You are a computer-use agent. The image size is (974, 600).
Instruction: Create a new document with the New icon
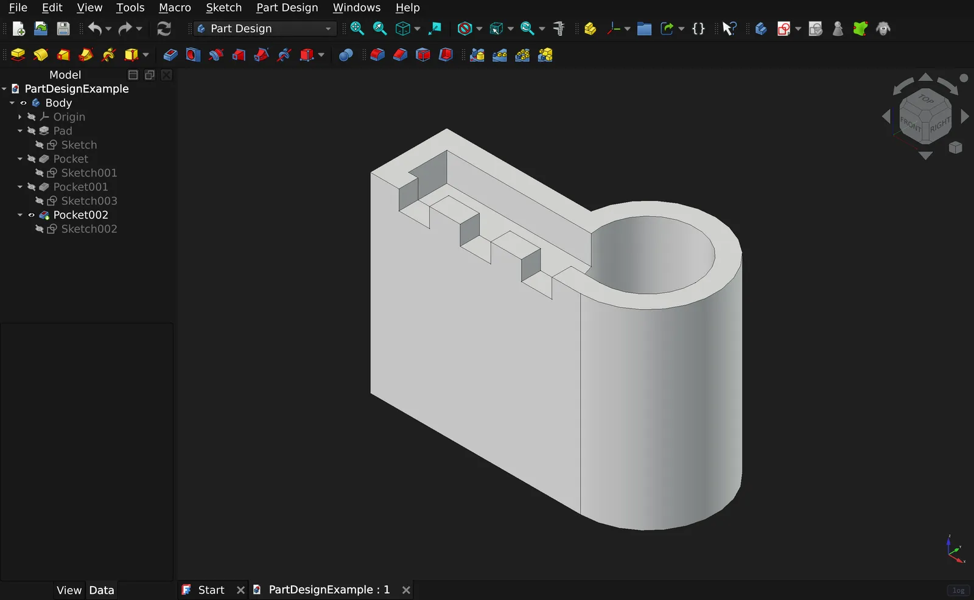[18, 29]
